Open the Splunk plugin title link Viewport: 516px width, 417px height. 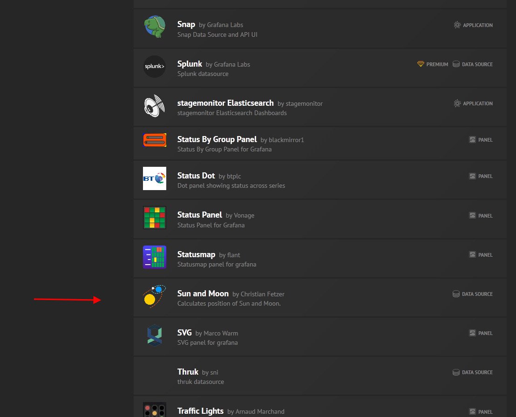[x=190, y=64]
